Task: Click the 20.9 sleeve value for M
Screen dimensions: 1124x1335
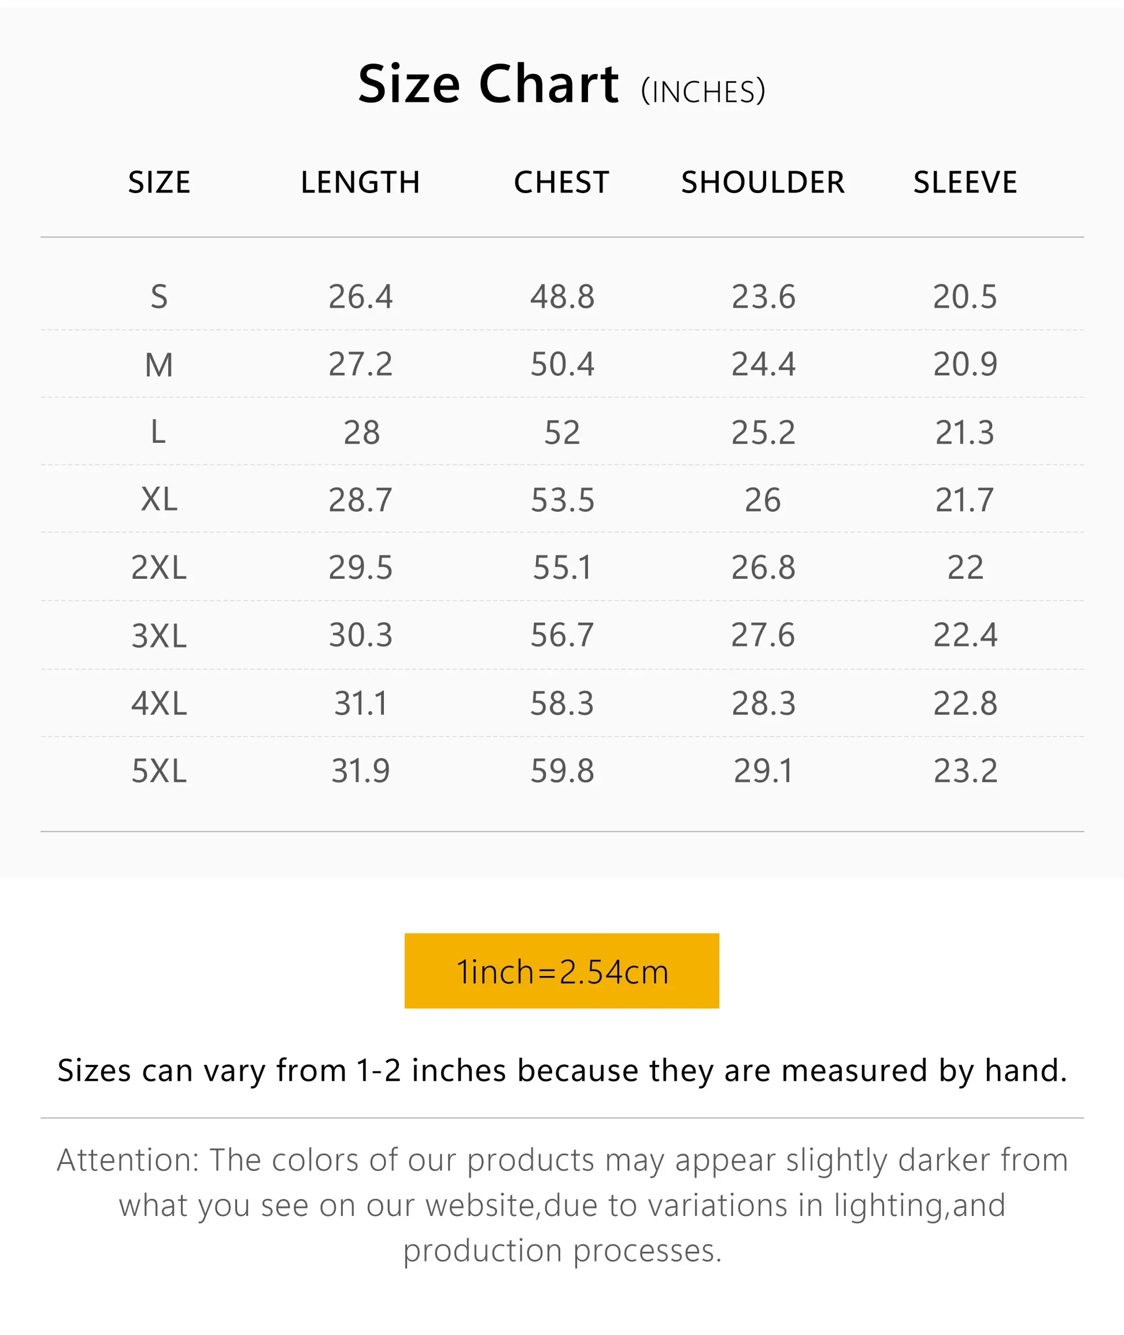Action: tap(964, 364)
